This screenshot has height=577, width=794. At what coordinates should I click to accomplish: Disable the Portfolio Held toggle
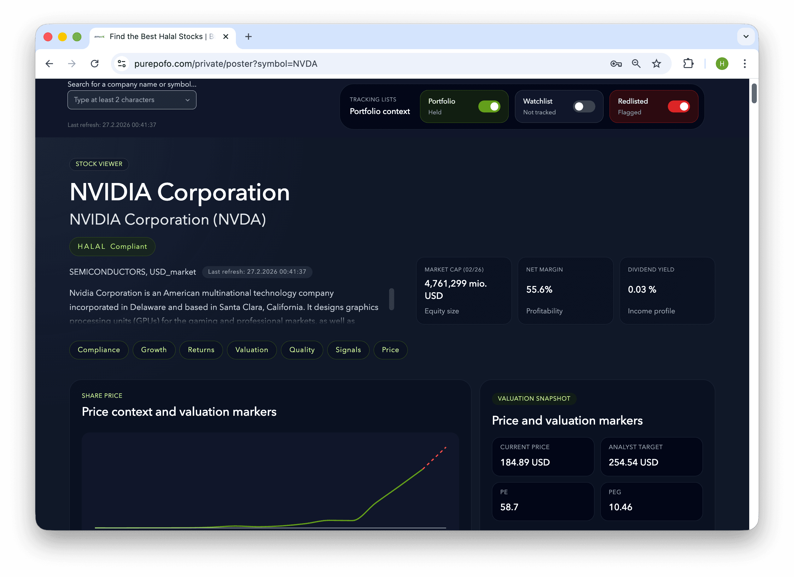490,106
